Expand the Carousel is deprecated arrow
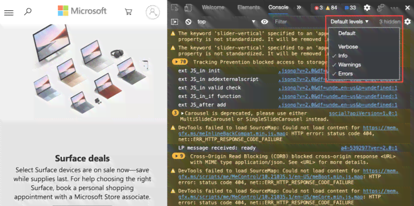414x206 pixels. [182, 113]
